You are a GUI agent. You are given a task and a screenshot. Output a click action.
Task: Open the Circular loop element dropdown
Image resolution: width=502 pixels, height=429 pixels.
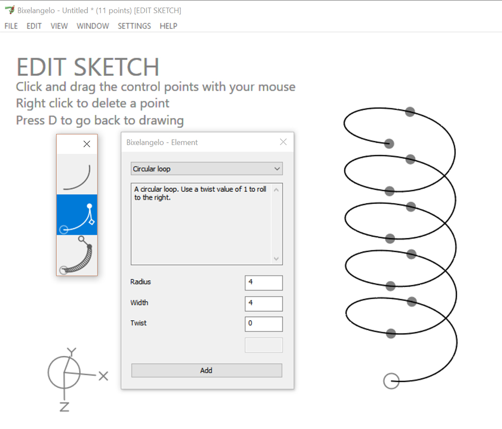(207, 169)
